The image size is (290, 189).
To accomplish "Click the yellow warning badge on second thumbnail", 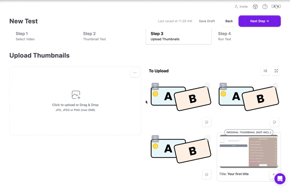I will (223, 94).
